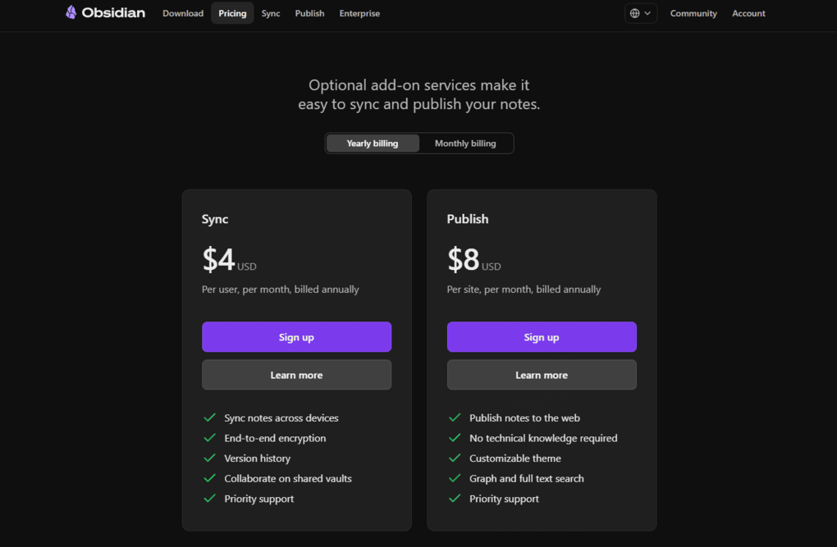
Task: Click the $4 USD price
Action: (229, 260)
